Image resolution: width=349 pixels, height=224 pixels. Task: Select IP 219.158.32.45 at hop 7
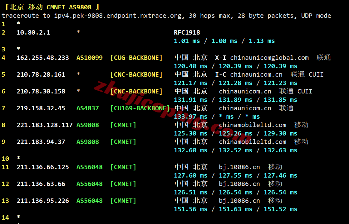(x=41, y=108)
